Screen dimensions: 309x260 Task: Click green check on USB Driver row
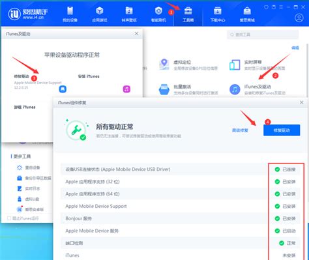tap(277, 169)
